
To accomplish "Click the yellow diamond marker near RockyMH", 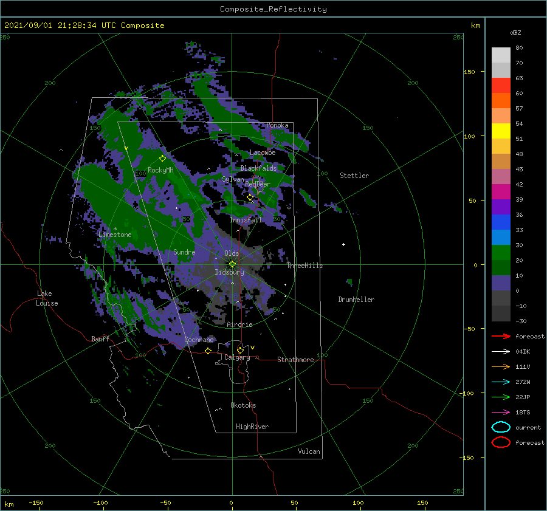I will coord(162,159).
